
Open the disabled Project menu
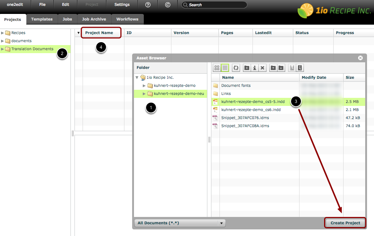pyautogui.click(x=92, y=4)
